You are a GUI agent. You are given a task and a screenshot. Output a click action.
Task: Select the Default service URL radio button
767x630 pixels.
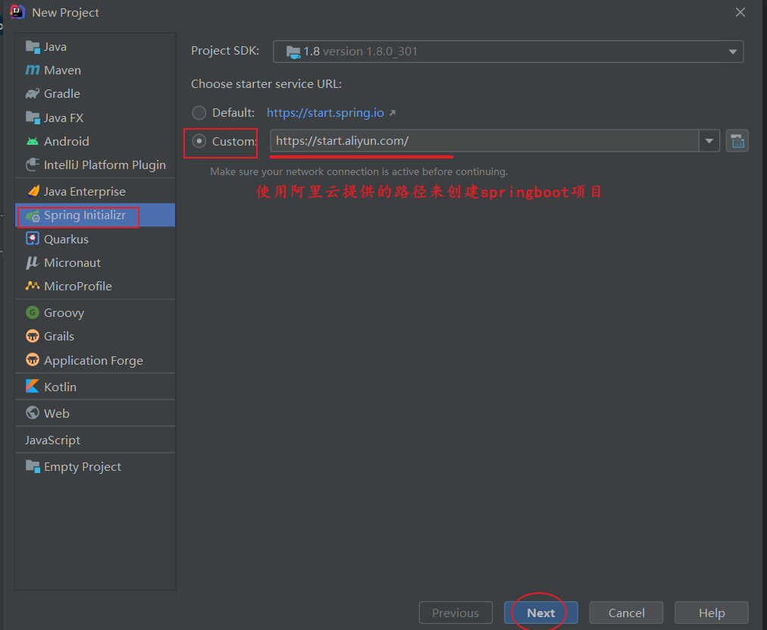click(199, 113)
